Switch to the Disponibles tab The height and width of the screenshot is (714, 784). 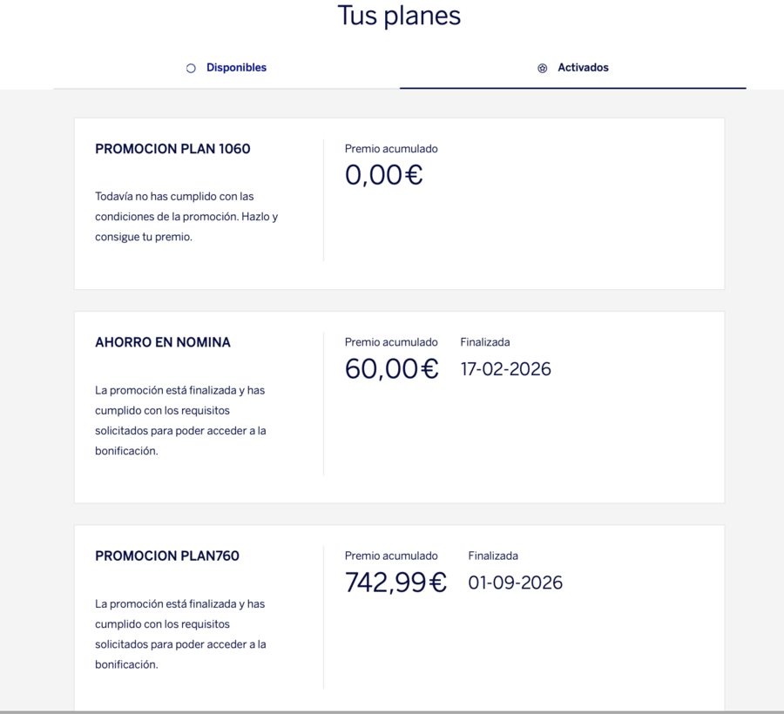(226, 68)
